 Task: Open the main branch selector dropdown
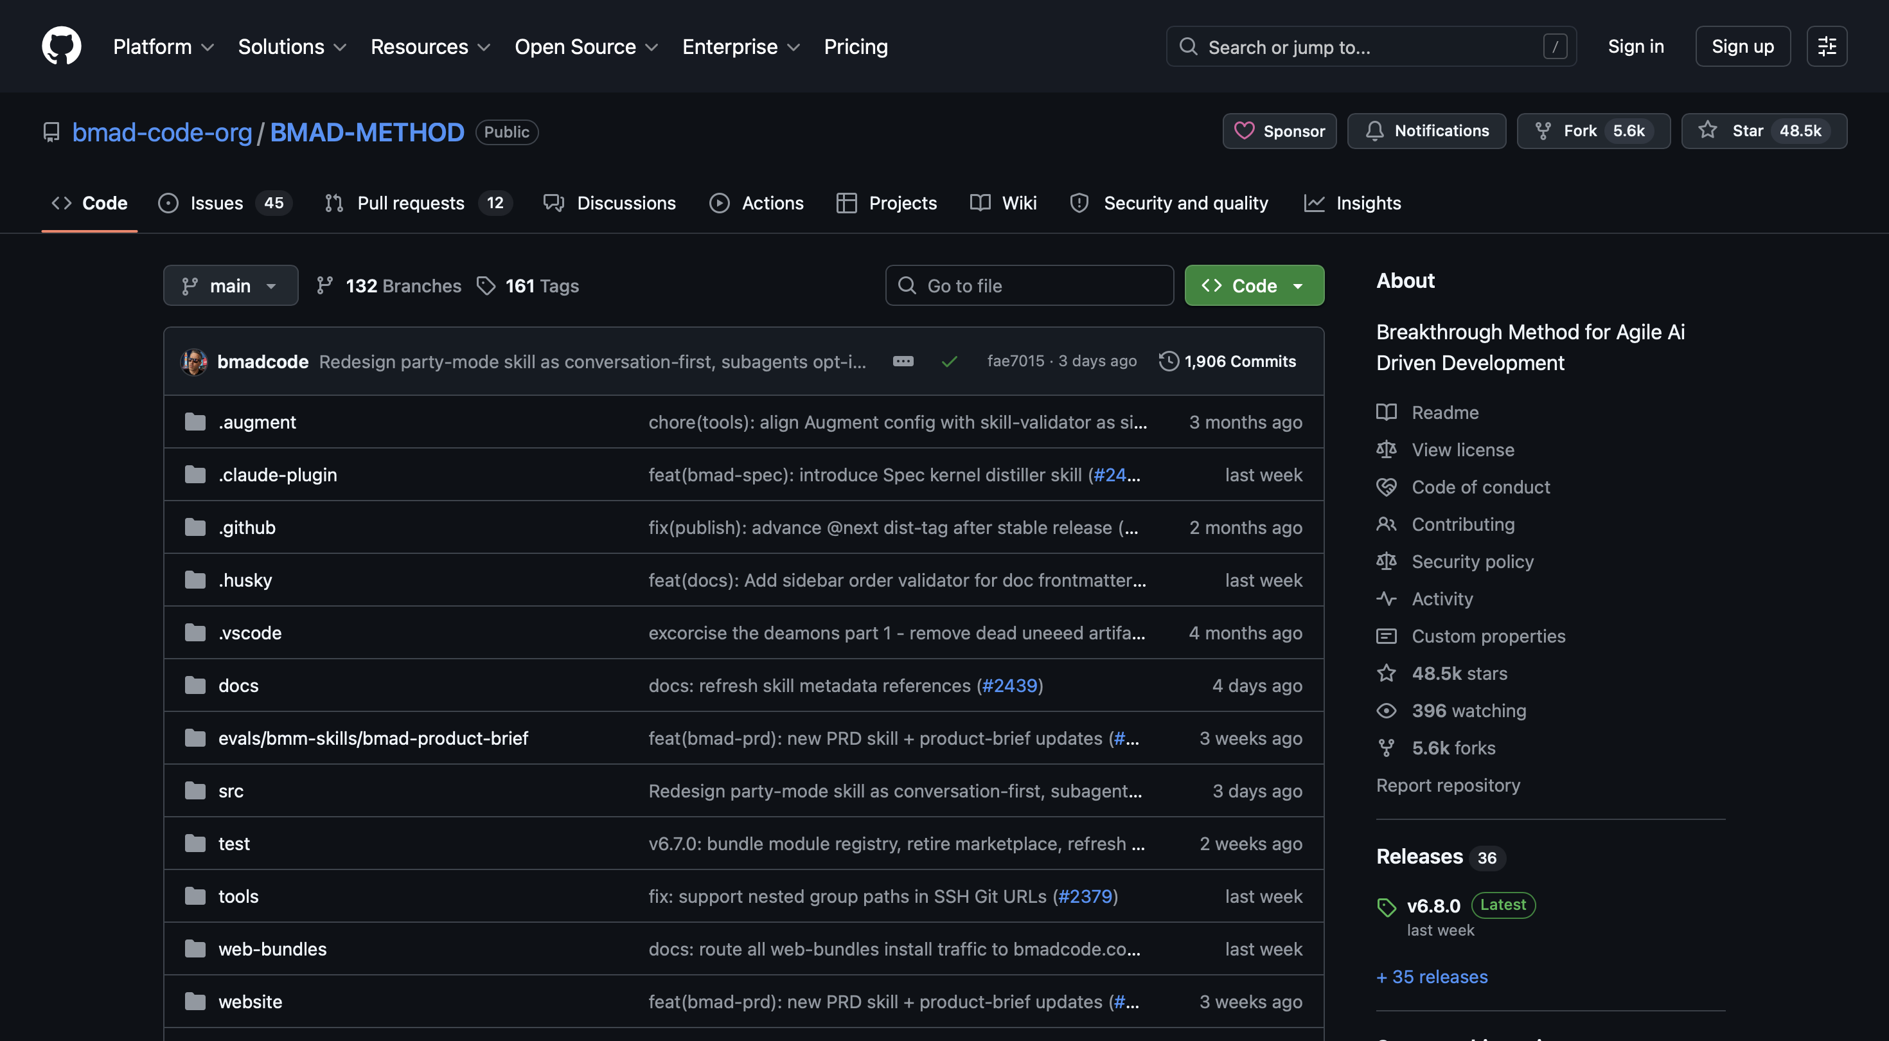pyautogui.click(x=230, y=285)
